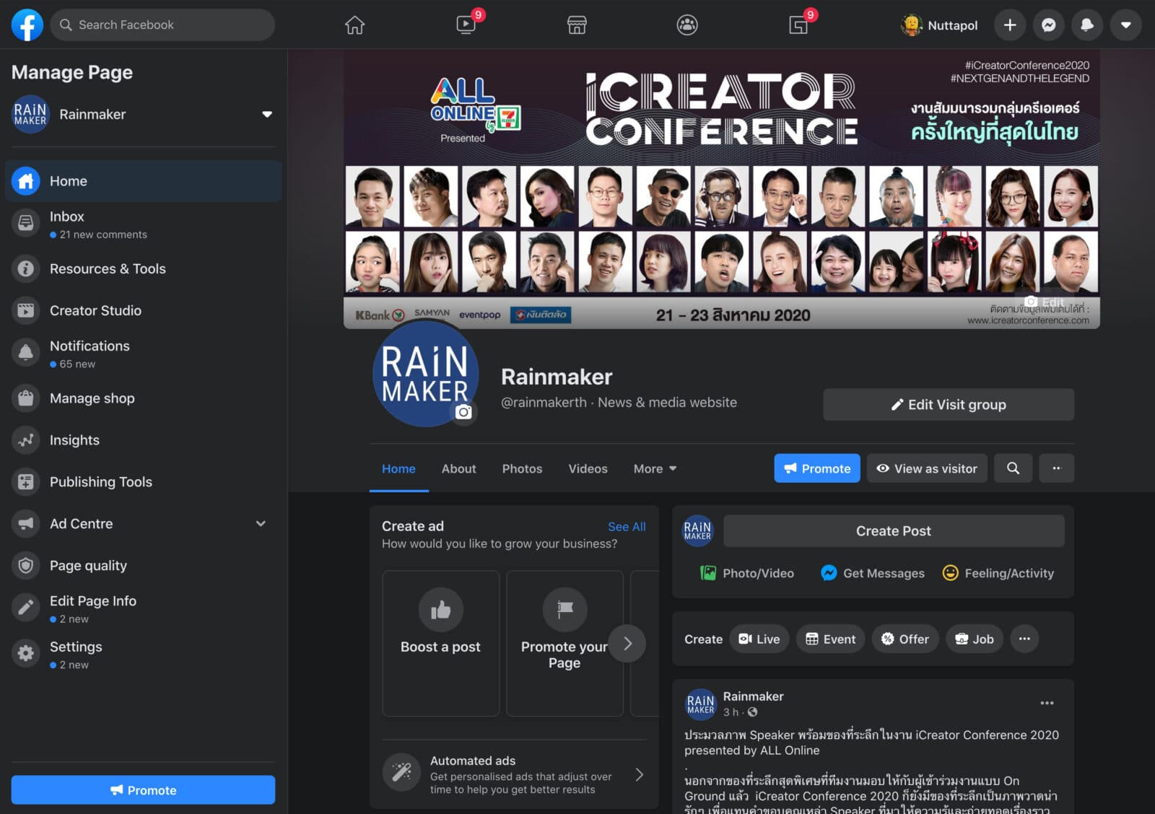Viewport: 1155px width, 814px height.
Task: Click the camera icon on profile picture
Action: pyautogui.click(x=463, y=412)
